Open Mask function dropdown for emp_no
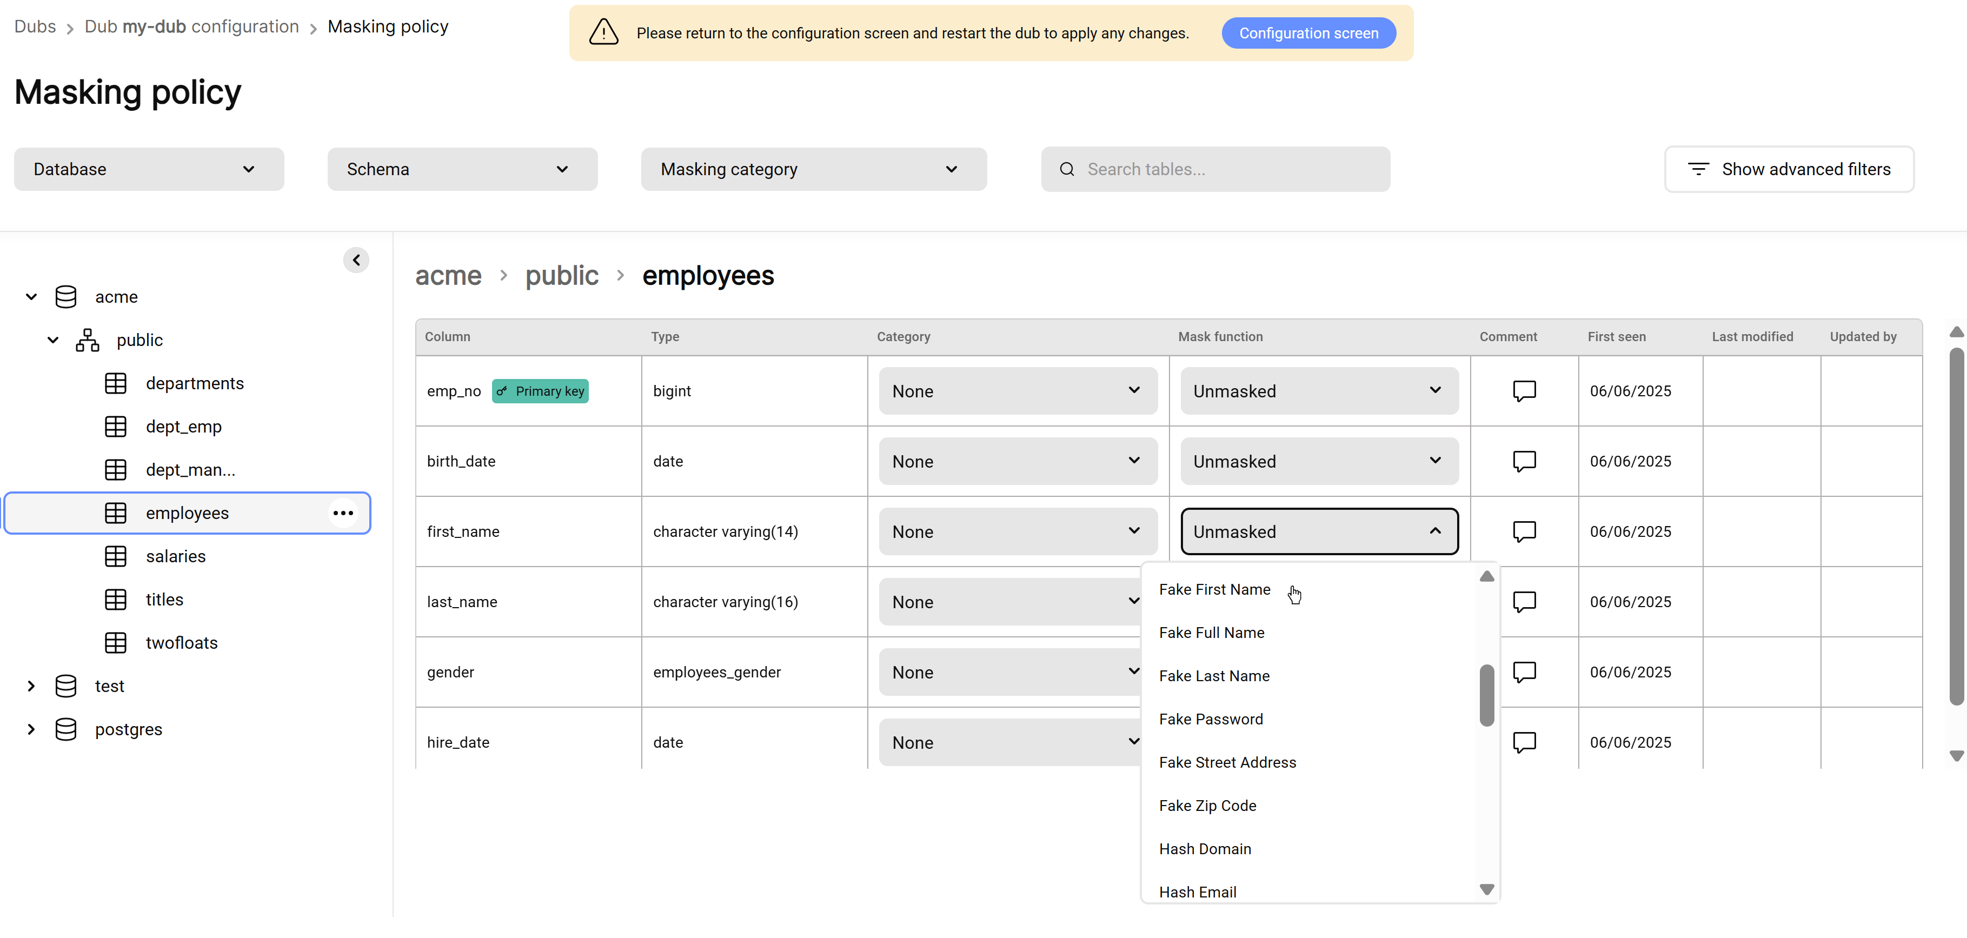 click(1319, 391)
